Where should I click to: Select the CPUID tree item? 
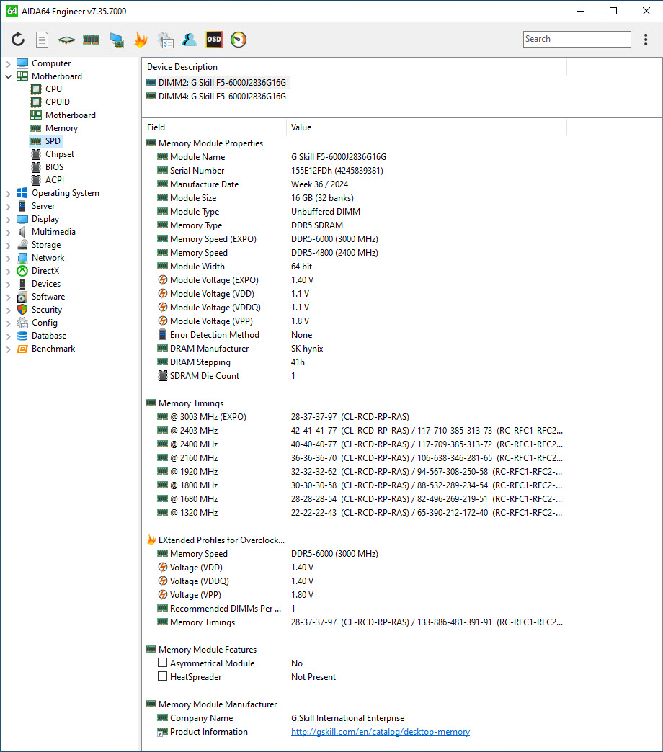click(x=57, y=102)
